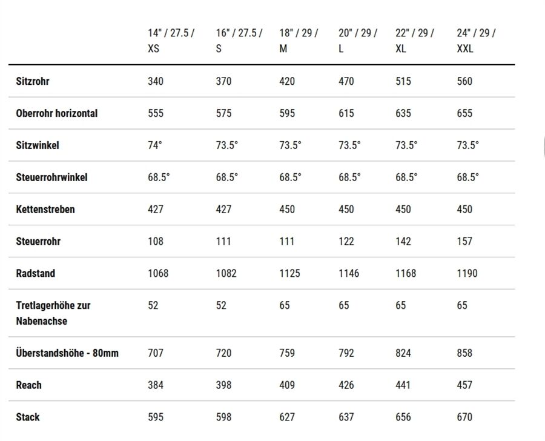Screen dimensions: 545x441
Task: Click the 18" / 29 / M size header
Action: (x=299, y=41)
